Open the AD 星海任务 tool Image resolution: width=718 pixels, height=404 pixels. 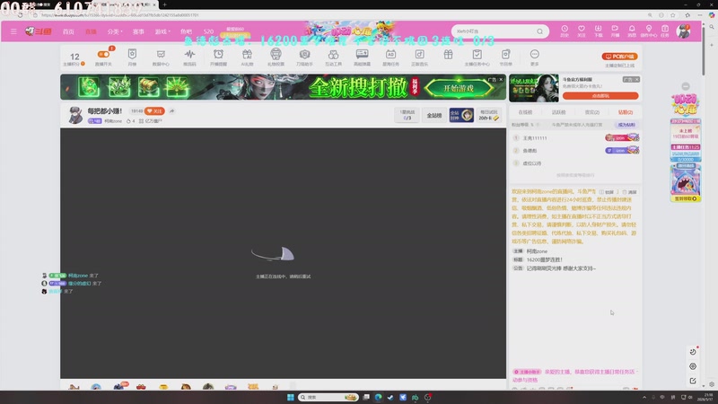(x=390, y=57)
